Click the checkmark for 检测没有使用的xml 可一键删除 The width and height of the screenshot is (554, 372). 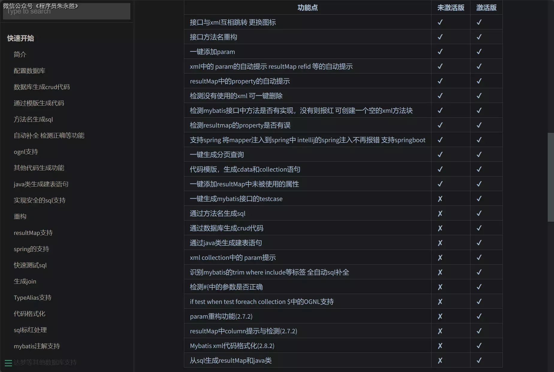point(440,95)
